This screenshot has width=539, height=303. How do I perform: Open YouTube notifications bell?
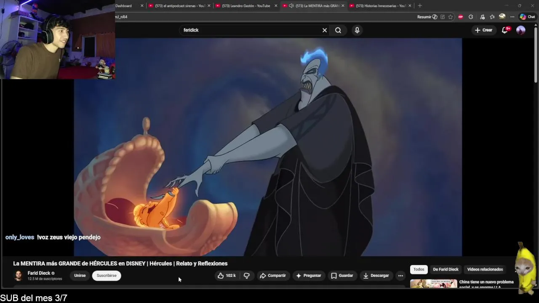[505, 30]
